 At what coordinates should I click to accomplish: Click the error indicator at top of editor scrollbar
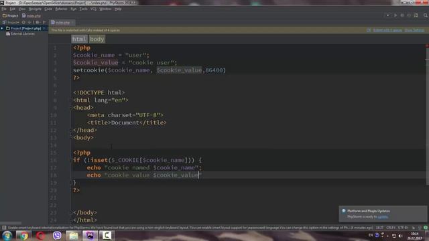(427, 46)
